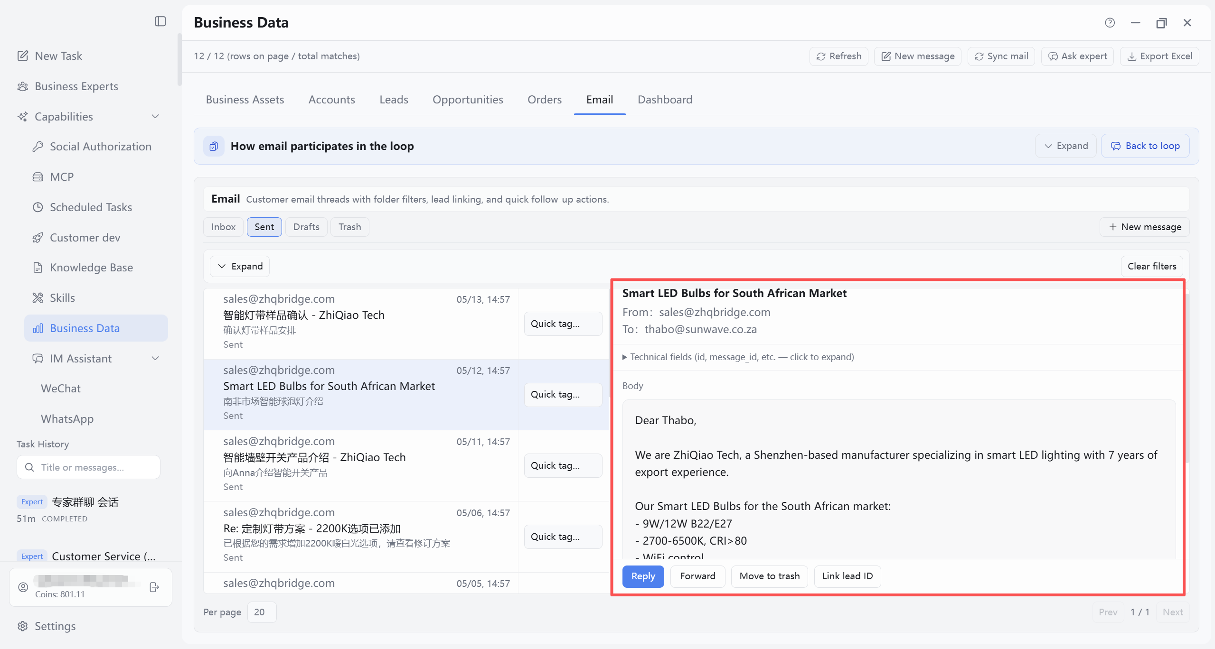The width and height of the screenshot is (1215, 649).
Task: Click Export Excel button
Action: tap(1159, 56)
